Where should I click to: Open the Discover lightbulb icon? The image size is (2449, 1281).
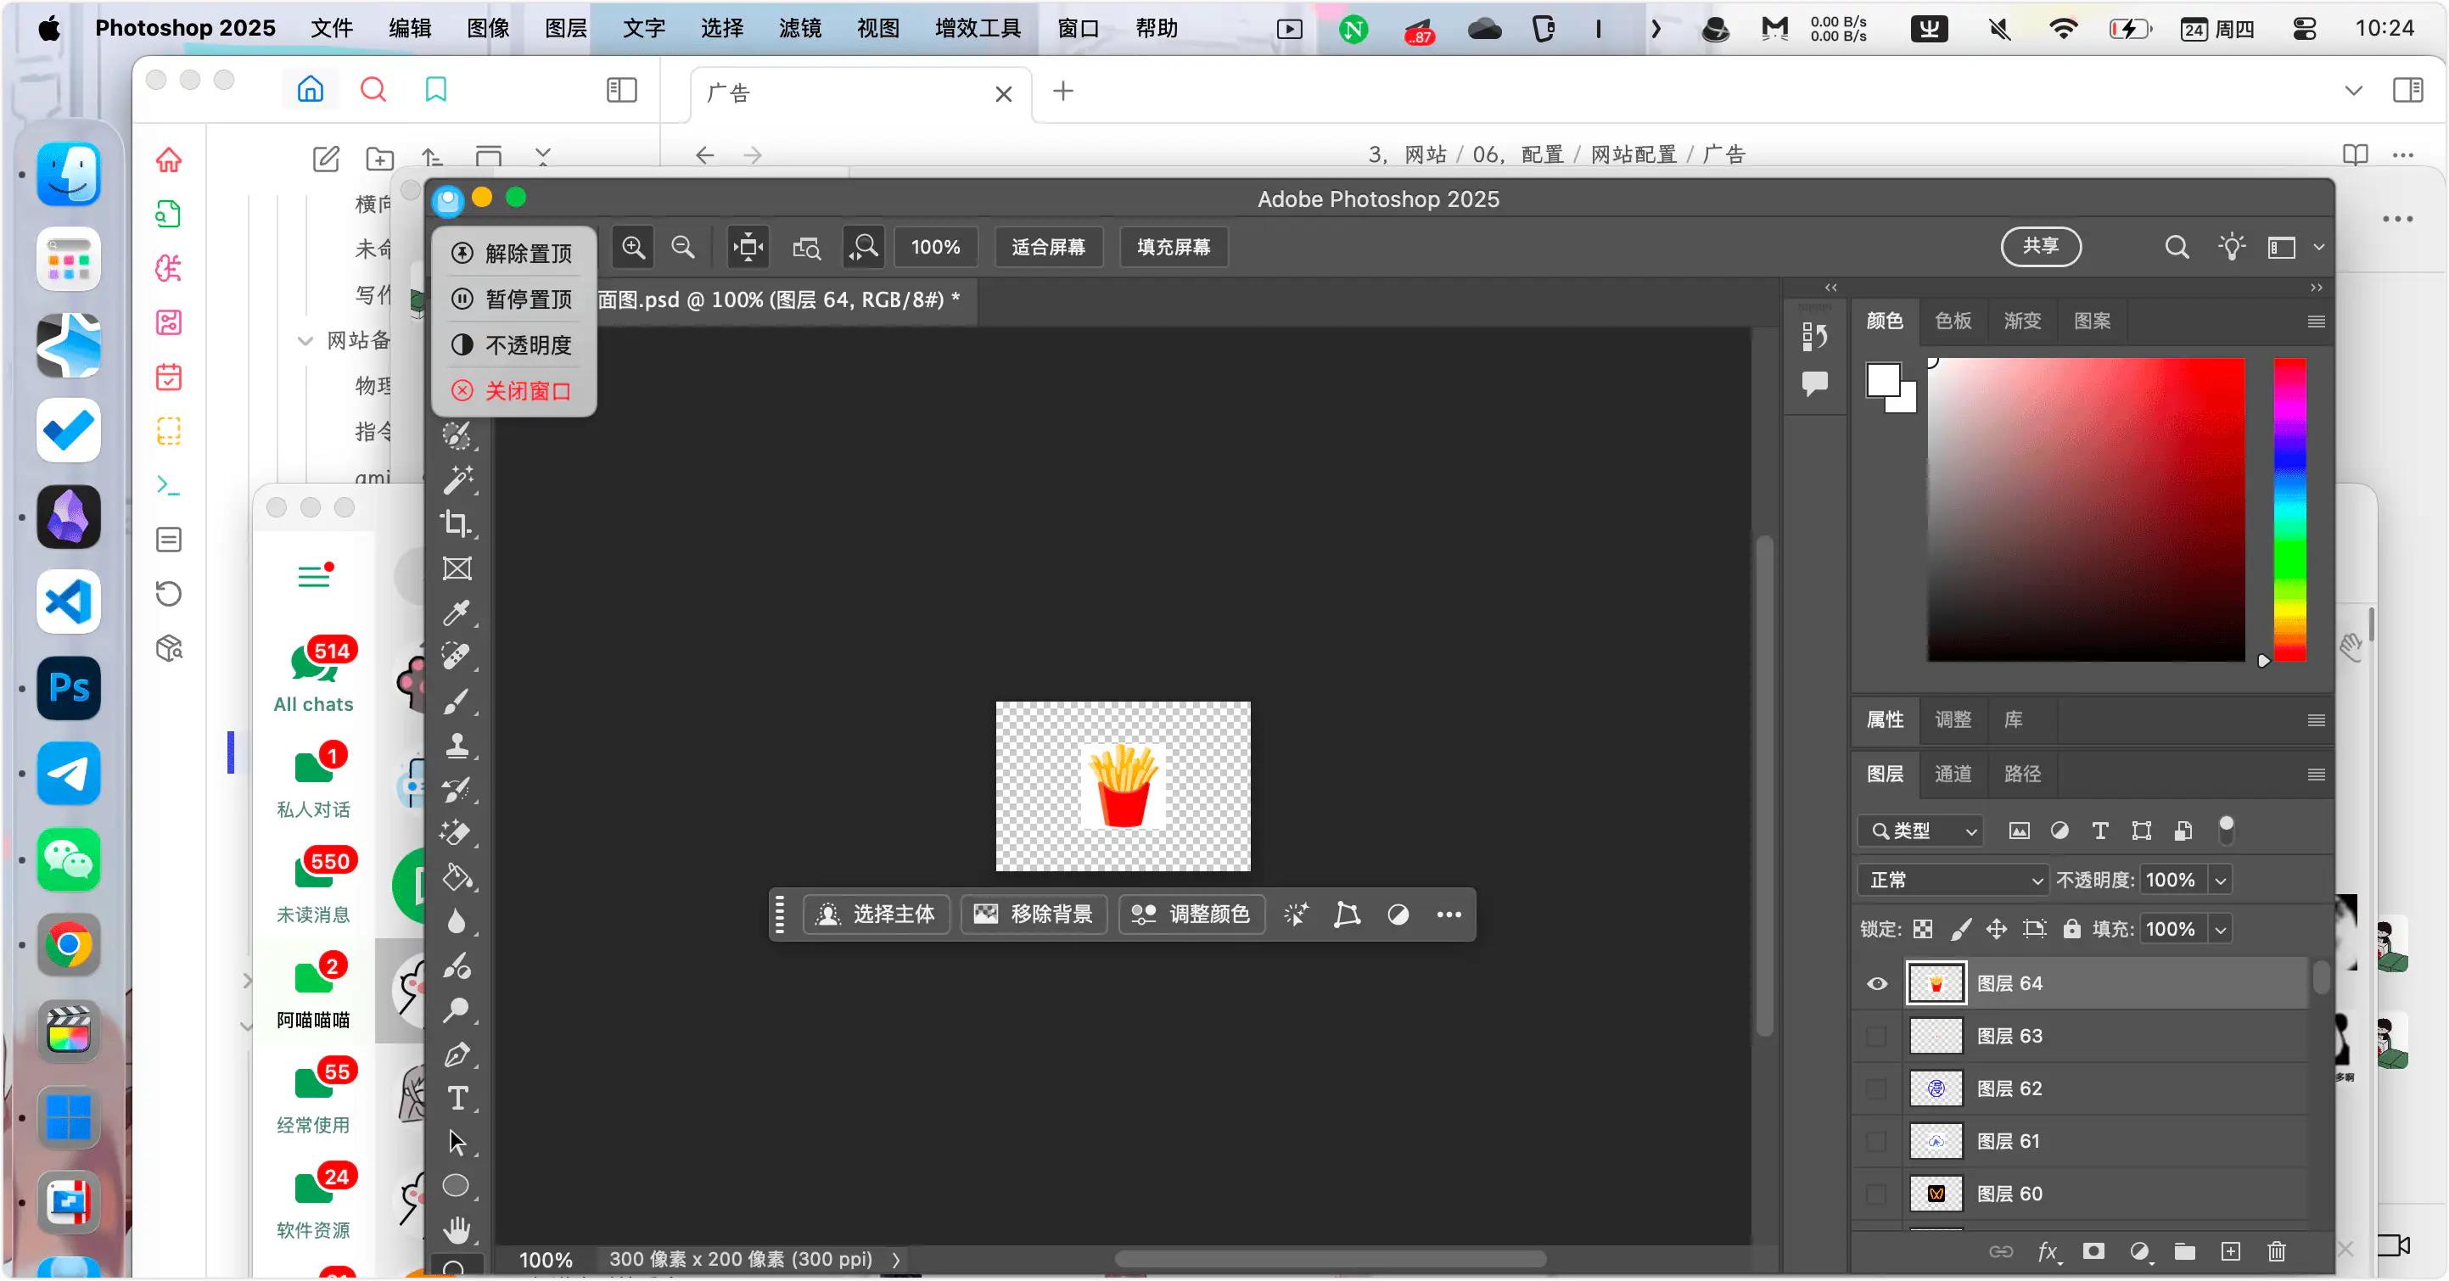click(2231, 247)
